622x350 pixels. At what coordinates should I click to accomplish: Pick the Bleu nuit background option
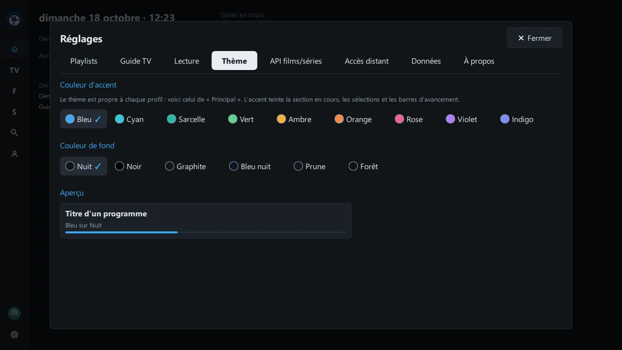click(x=250, y=166)
